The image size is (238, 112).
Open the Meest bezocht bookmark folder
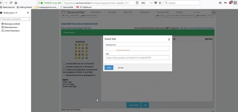point(8,7)
